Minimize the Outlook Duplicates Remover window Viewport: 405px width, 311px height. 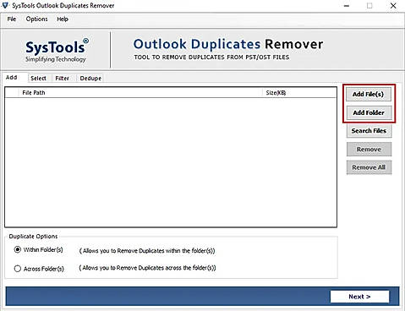pos(347,6)
